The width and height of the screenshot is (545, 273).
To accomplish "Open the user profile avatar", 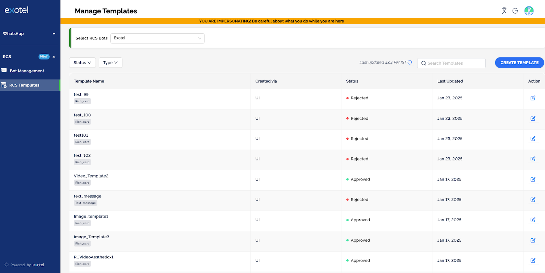I will (x=529, y=11).
